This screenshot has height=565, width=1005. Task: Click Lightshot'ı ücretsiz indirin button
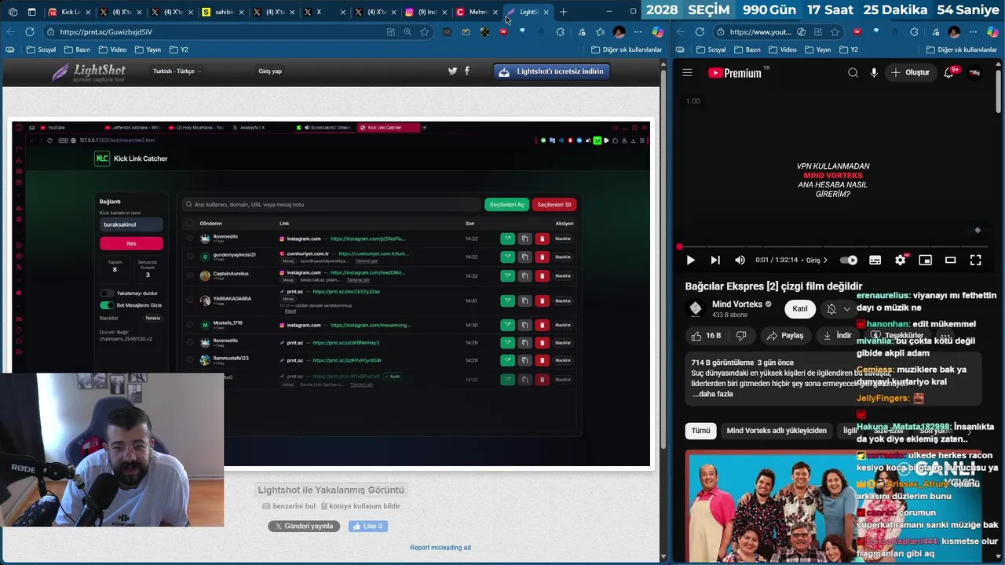[553, 71]
